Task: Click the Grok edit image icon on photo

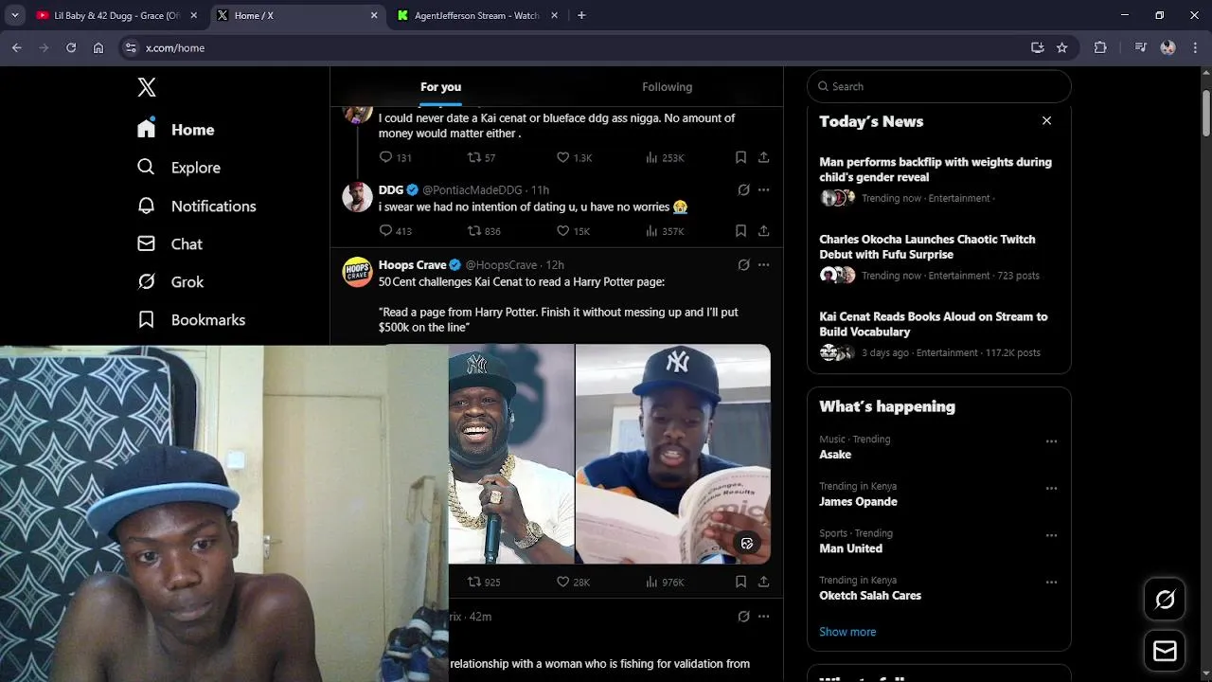Action: point(747,543)
